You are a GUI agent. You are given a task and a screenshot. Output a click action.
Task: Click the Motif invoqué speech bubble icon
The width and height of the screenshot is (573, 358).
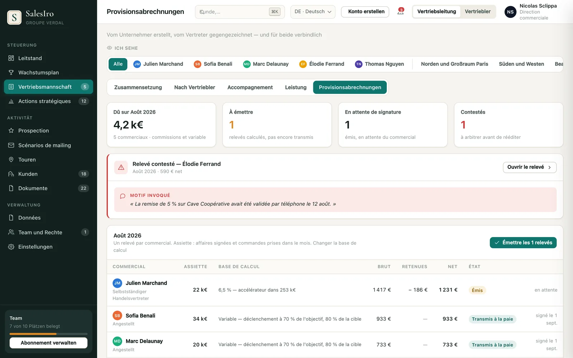(122, 196)
